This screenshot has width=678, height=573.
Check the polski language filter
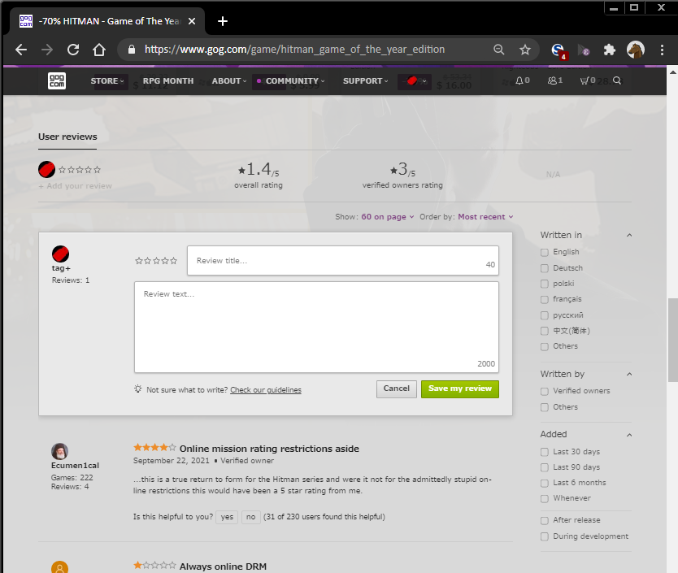tap(545, 284)
